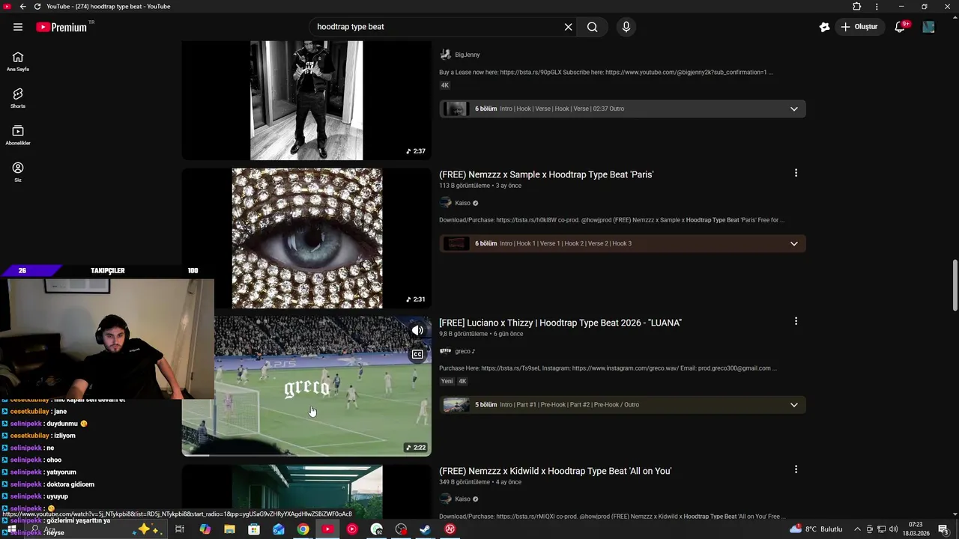Mute the LUANA video preview

click(x=417, y=330)
